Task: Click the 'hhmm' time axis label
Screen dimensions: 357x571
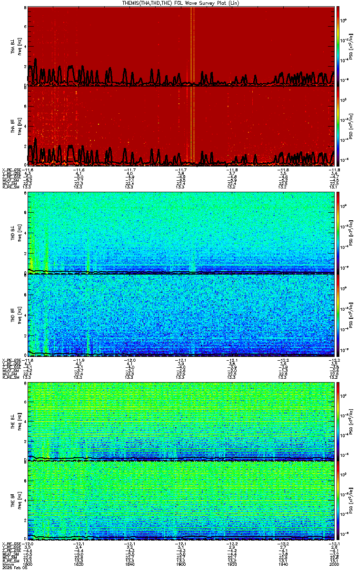Action: point(7,564)
